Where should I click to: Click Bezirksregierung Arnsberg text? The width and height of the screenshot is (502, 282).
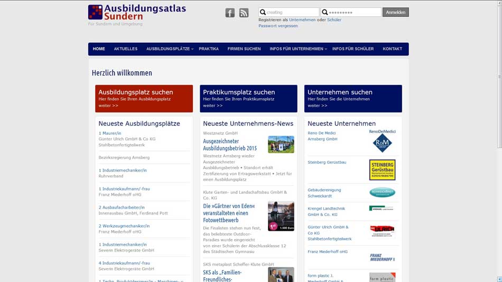click(x=124, y=157)
